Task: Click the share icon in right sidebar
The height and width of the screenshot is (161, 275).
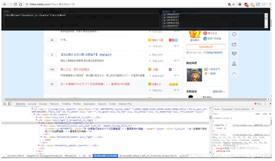Action: click(x=234, y=44)
